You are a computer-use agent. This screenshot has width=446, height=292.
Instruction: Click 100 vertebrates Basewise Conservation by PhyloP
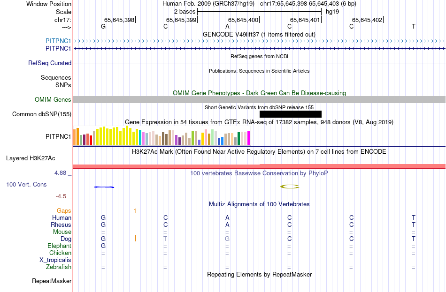click(259, 173)
